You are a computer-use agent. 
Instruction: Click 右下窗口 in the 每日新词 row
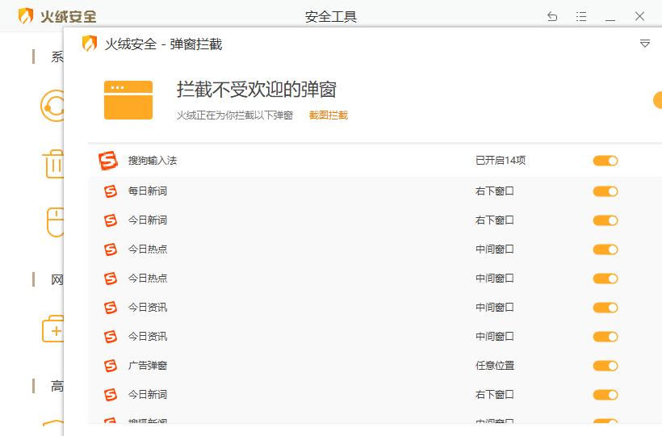tap(495, 191)
